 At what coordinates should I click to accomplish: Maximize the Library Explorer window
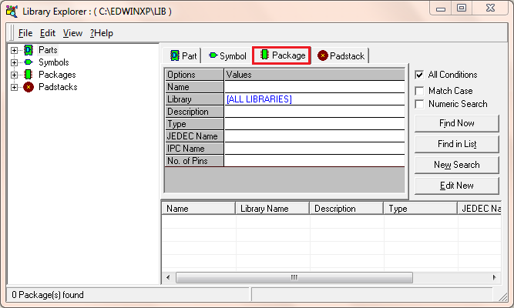(462, 8)
